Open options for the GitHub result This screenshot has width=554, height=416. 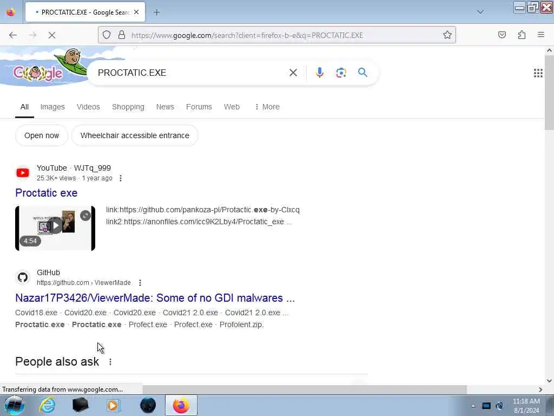pos(140,283)
